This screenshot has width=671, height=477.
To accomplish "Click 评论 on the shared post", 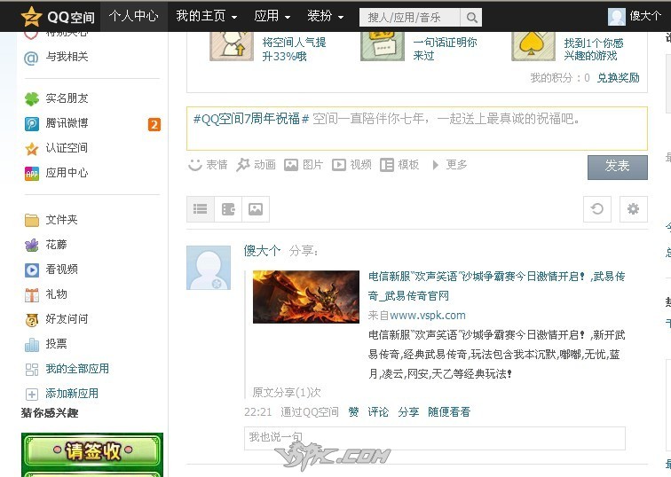I will pyautogui.click(x=378, y=412).
